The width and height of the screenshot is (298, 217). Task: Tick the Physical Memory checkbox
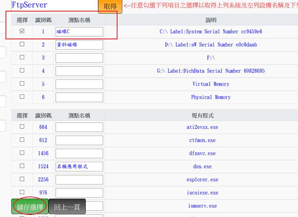[22, 97]
